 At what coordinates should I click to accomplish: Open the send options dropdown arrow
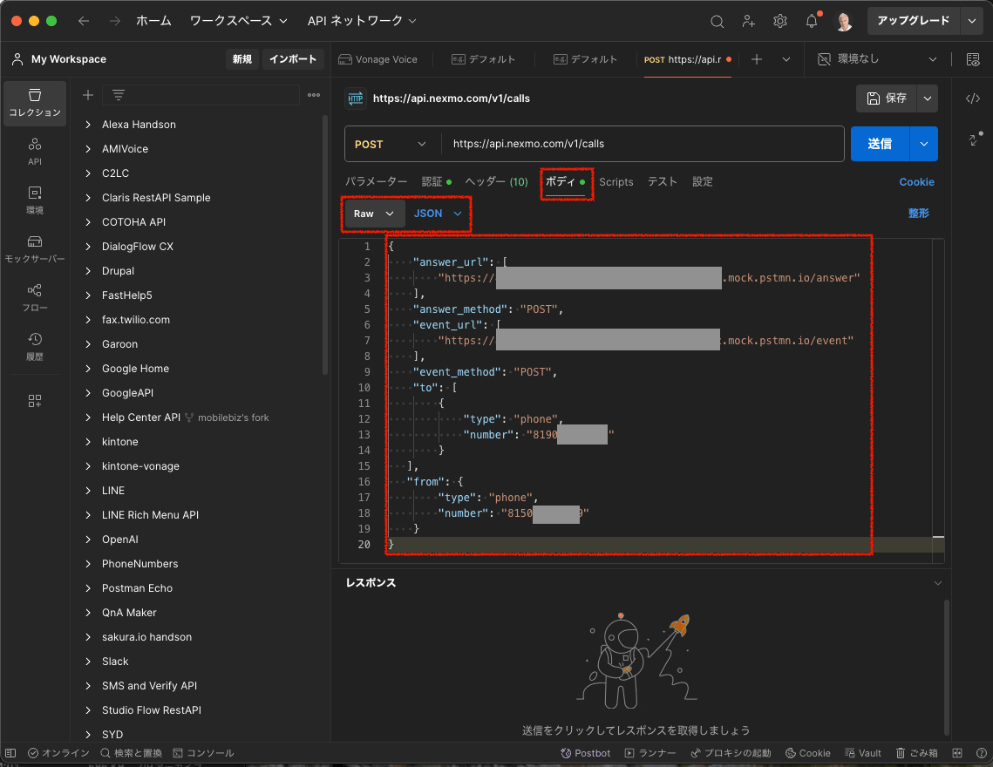[924, 145]
